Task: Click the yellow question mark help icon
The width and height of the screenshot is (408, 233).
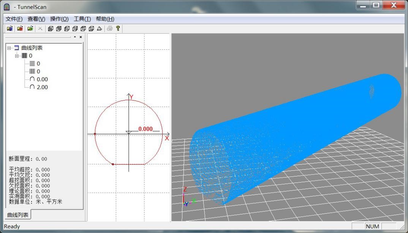Action: 118,28
